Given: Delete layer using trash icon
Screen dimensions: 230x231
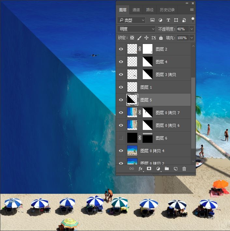Looking at the screenshot, I should point(184,169).
